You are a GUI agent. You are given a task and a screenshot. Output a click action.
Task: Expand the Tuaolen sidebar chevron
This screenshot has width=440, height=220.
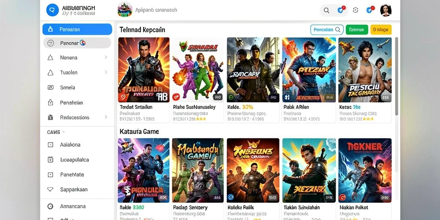(x=106, y=72)
